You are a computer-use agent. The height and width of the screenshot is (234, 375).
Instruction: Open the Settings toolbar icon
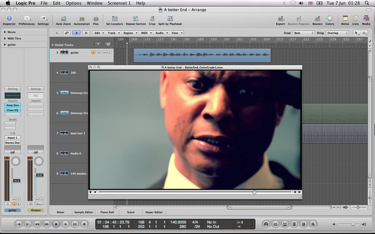coord(43,20)
